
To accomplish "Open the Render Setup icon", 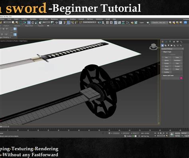I will click(x=132, y=22).
